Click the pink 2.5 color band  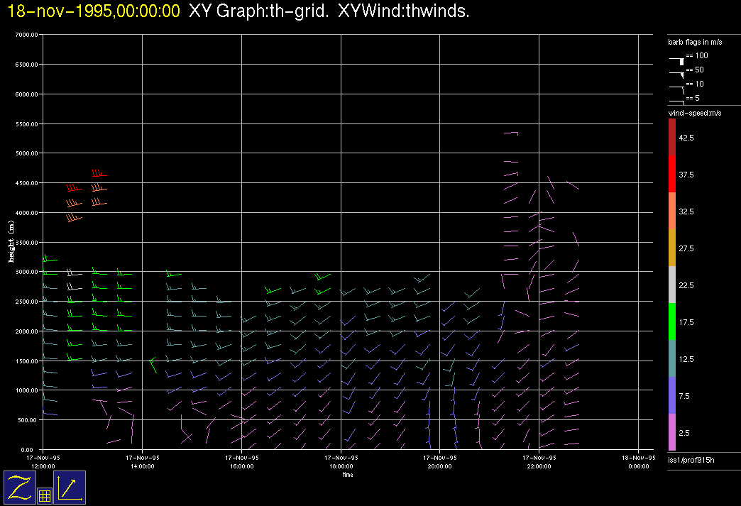672,432
